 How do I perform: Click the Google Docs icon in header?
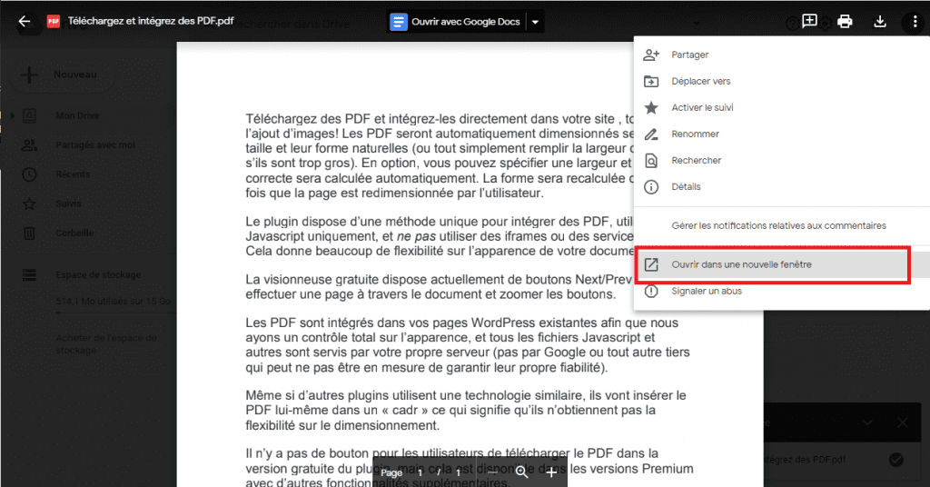[399, 22]
